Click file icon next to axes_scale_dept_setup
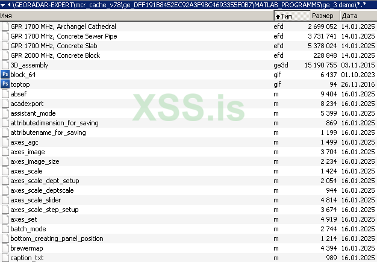Viewport: 377px width, 262px height. [5, 181]
